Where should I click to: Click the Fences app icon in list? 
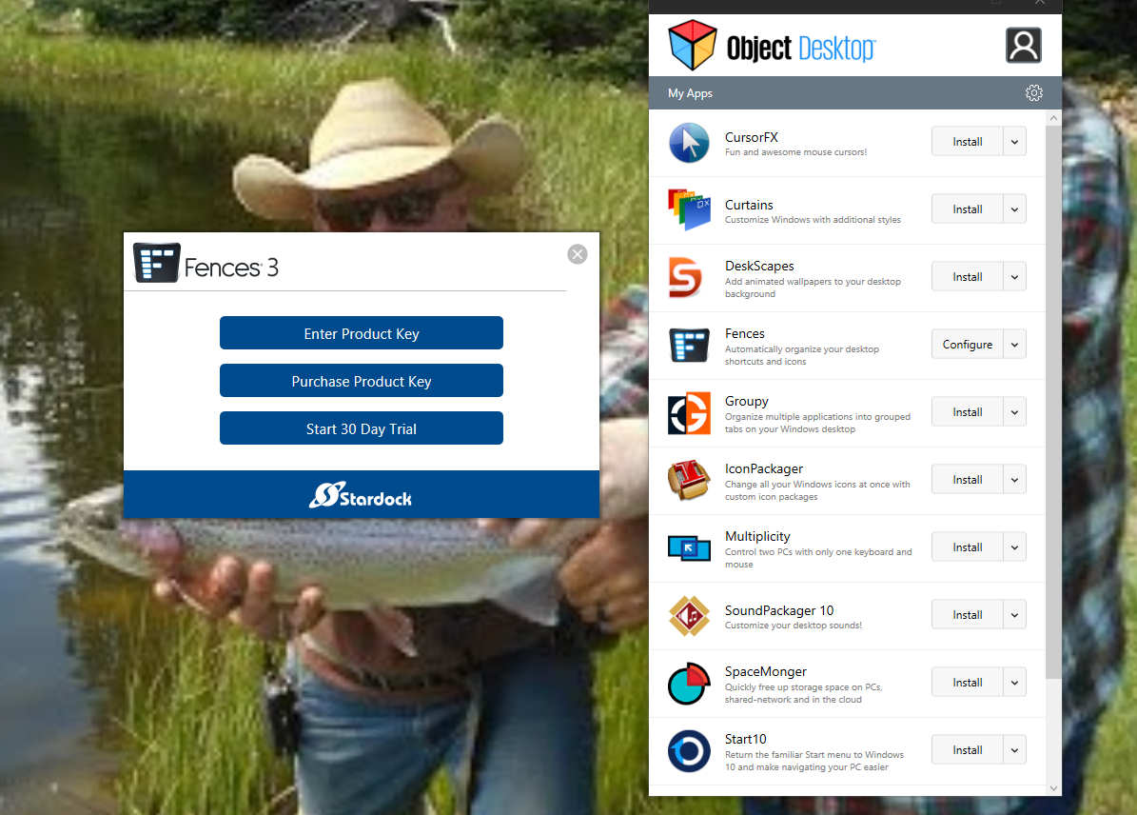689,345
